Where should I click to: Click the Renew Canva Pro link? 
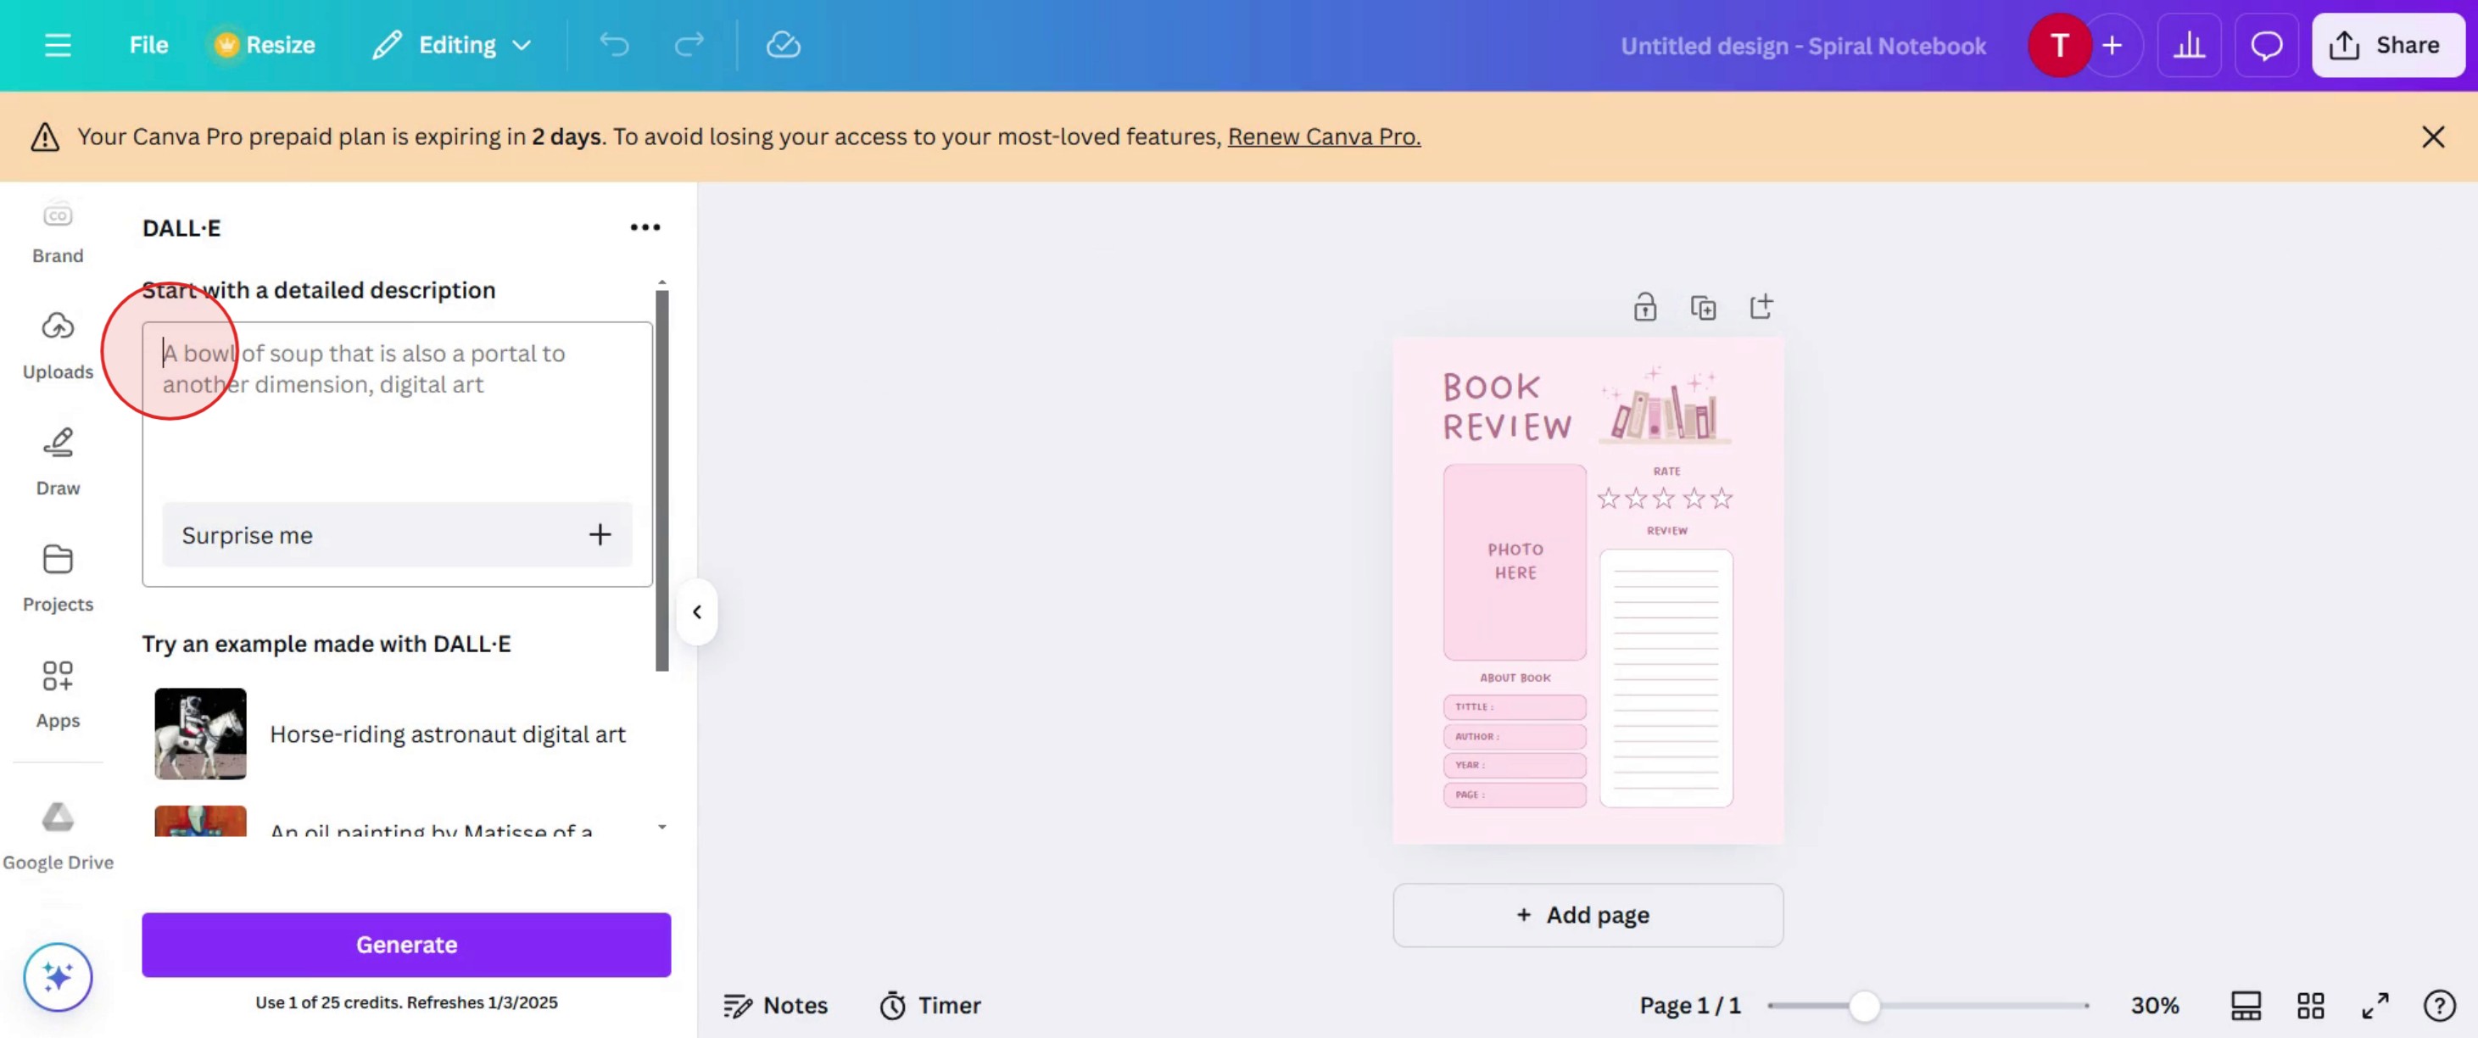pyautogui.click(x=1324, y=137)
